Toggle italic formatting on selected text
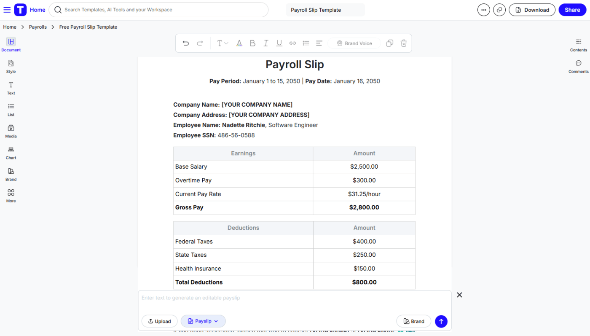The width and height of the screenshot is (590, 336). click(266, 43)
